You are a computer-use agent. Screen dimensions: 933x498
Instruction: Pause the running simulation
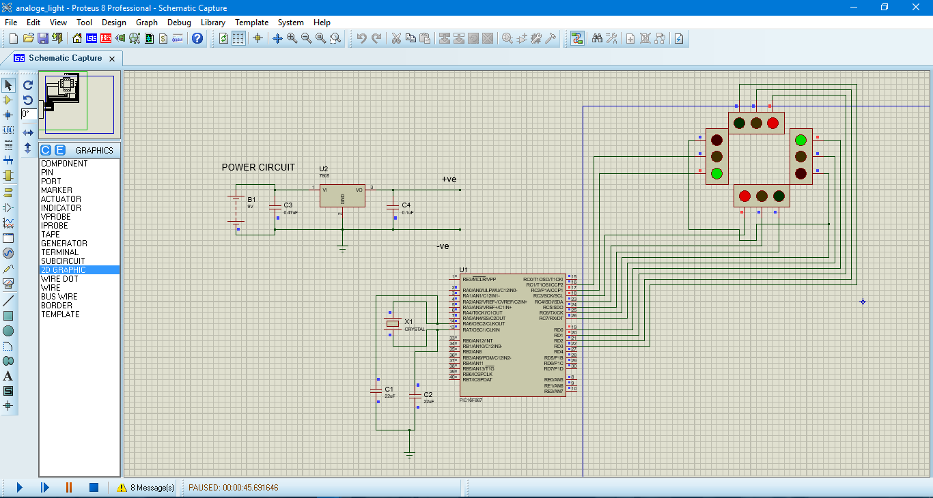click(x=69, y=487)
